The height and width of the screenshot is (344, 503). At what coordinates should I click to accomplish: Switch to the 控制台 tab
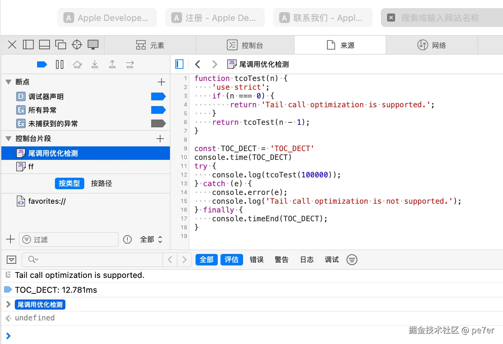[x=245, y=45]
